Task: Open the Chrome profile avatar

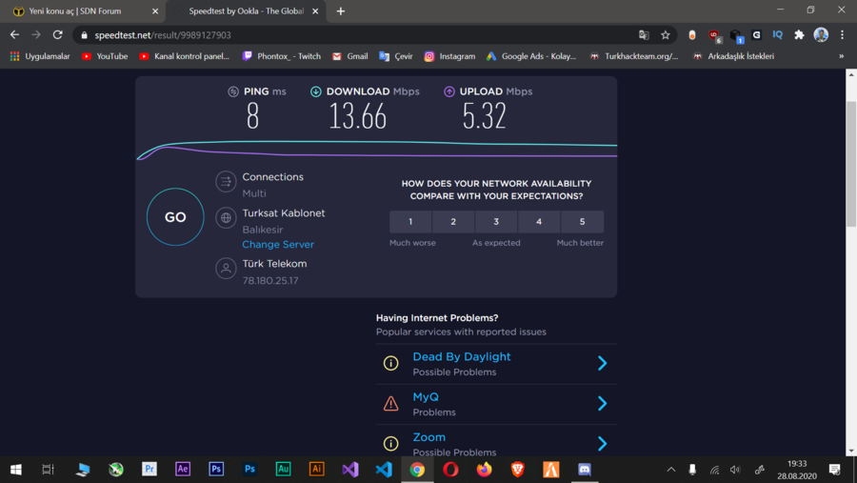Action: 821,35
